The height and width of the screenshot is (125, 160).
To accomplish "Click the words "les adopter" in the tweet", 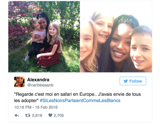I will click(x=26, y=101).
